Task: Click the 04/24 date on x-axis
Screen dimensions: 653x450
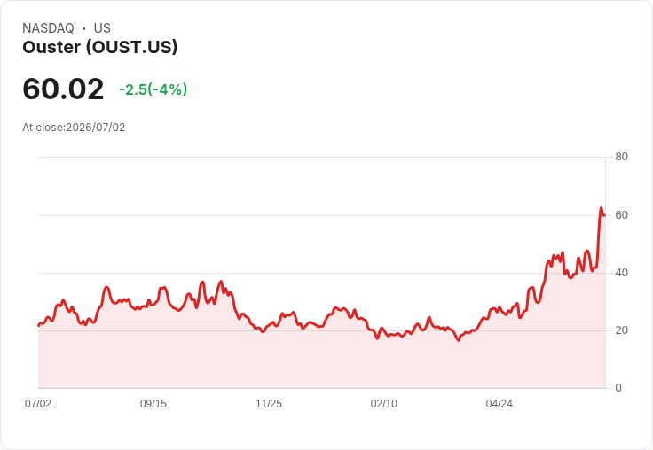Action: point(499,404)
